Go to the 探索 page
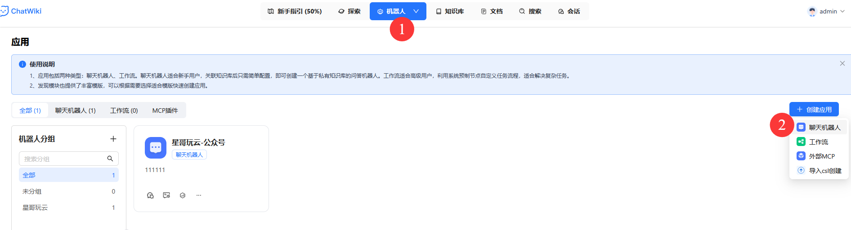This screenshot has height=230, width=851. (349, 11)
